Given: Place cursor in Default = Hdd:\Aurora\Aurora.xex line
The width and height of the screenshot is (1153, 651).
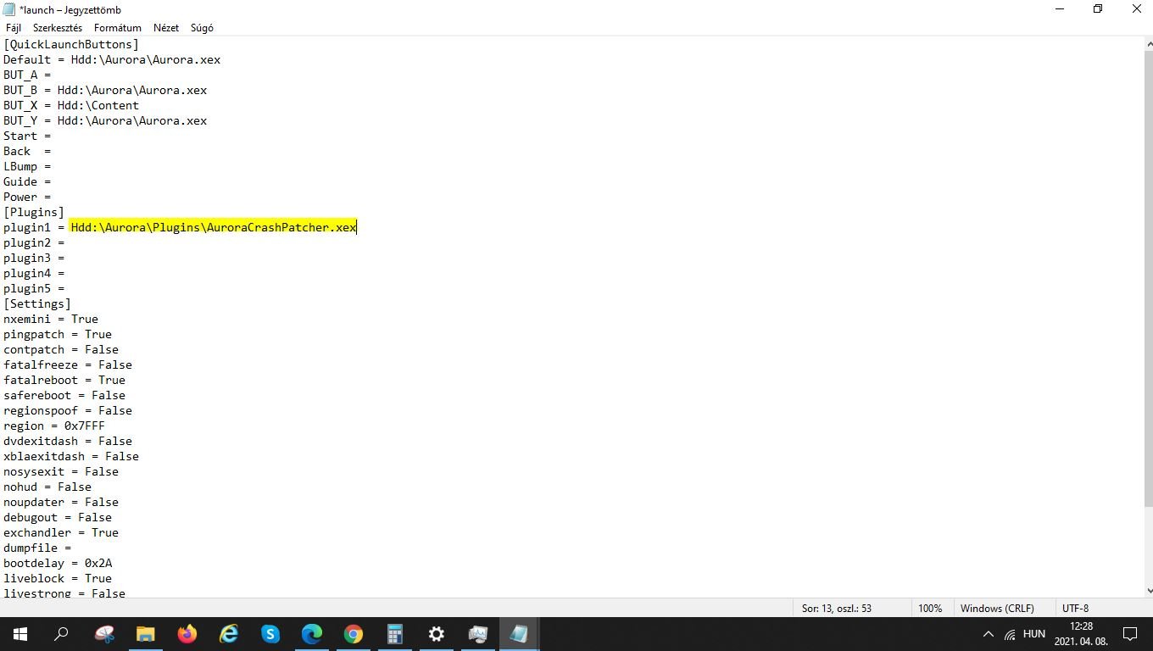Looking at the screenshot, I should click(x=112, y=59).
